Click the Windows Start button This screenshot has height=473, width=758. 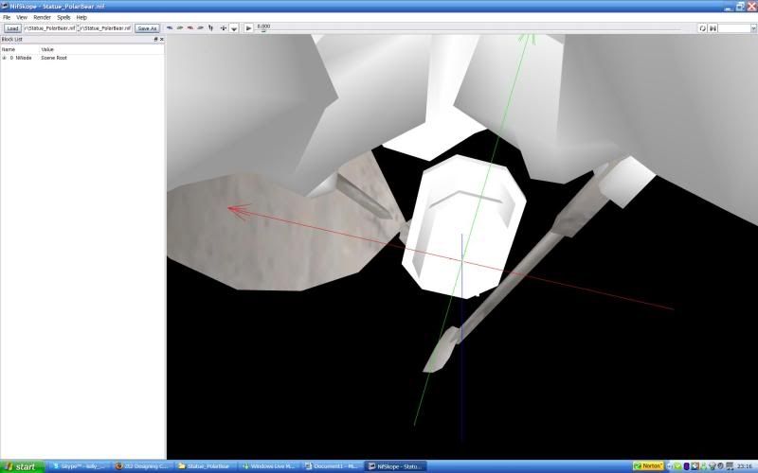[21, 466]
